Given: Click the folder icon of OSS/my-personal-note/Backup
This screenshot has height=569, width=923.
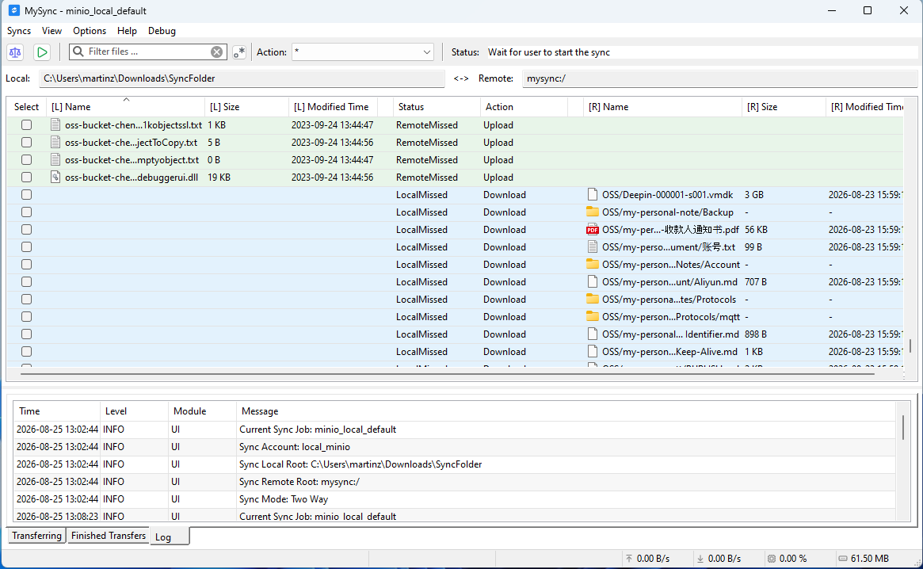Looking at the screenshot, I should click(x=592, y=212).
